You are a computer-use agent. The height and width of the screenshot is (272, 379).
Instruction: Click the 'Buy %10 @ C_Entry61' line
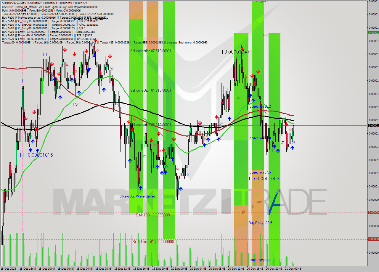[50, 25]
